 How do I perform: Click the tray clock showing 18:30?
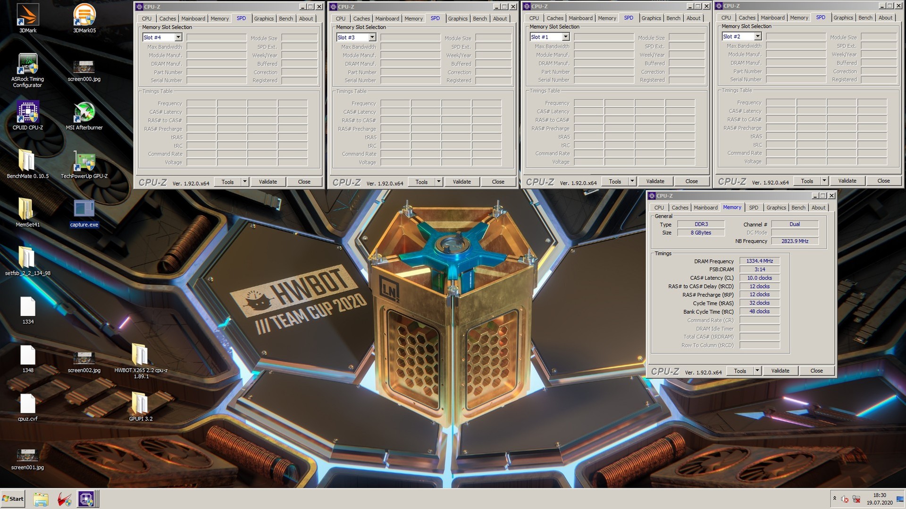point(880,499)
